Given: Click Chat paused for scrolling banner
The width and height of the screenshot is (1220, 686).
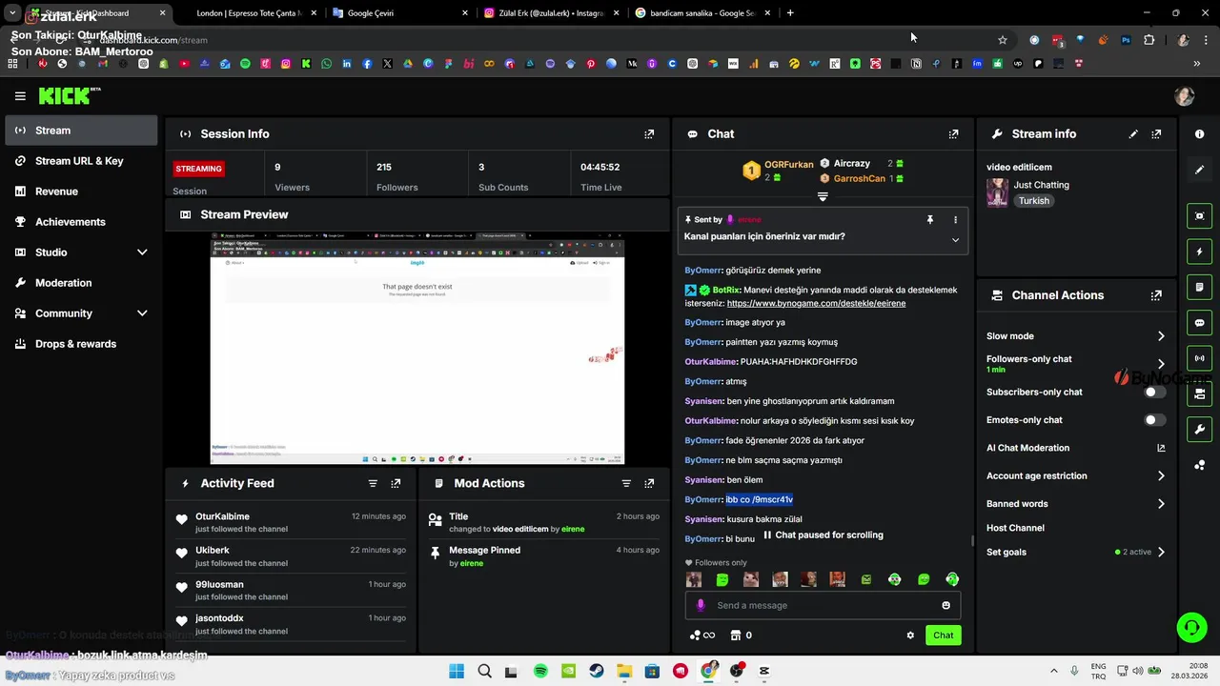Looking at the screenshot, I should pyautogui.click(x=823, y=535).
